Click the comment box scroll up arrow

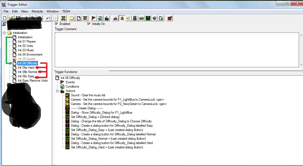(301, 35)
